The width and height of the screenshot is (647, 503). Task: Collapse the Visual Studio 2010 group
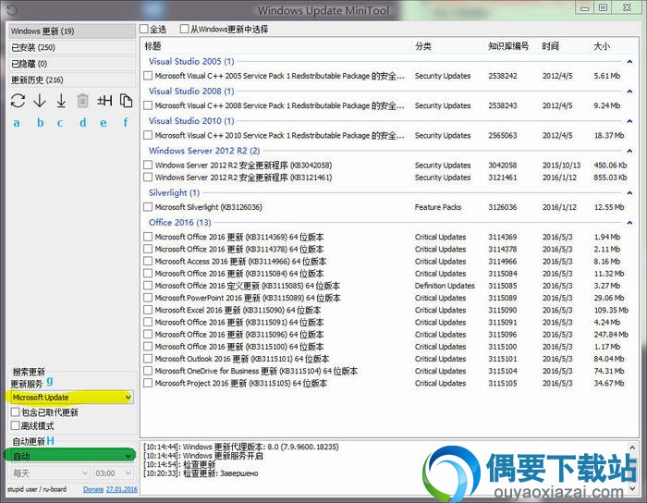tap(629, 121)
